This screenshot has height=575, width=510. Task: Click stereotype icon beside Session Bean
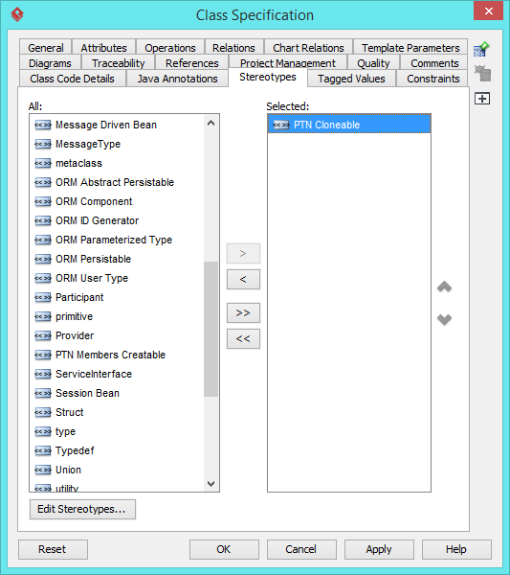pos(43,393)
